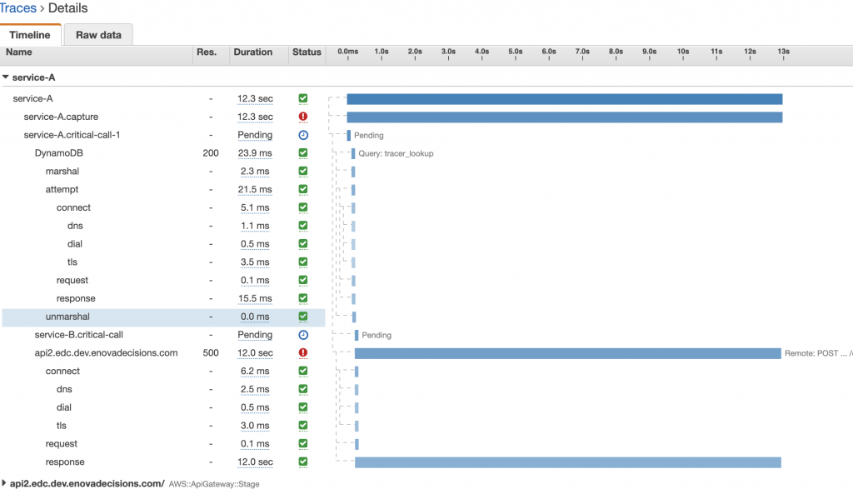The width and height of the screenshot is (853, 489).
Task: Click red error status for api2.edc.dev.enovadecisions.com
Action: [x=303, y=353]
